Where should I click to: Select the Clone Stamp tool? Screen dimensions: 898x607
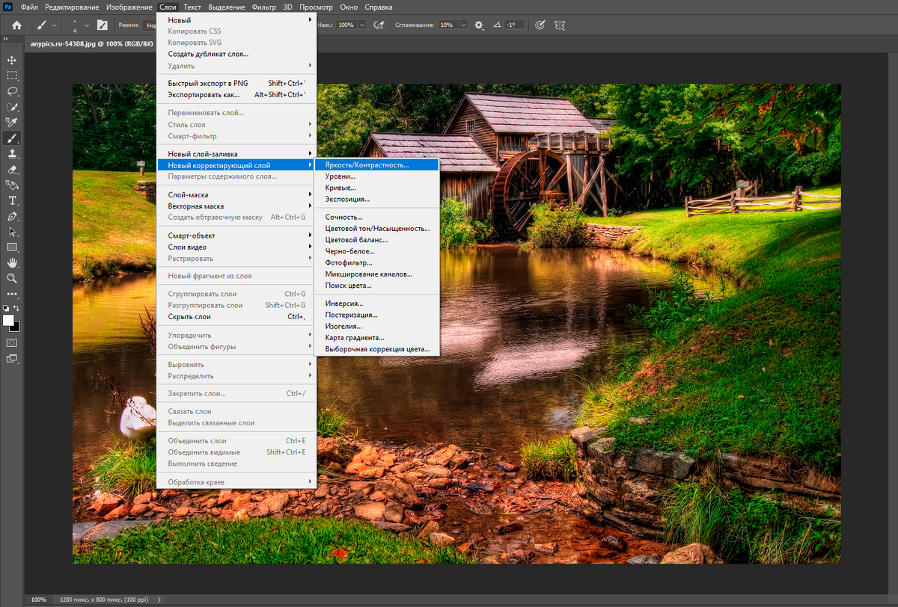[12, 154]
